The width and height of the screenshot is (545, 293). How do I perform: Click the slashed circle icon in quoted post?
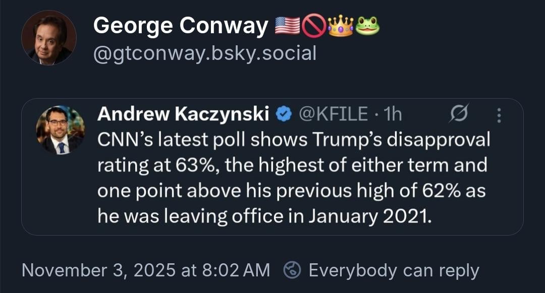click(461, 115)
